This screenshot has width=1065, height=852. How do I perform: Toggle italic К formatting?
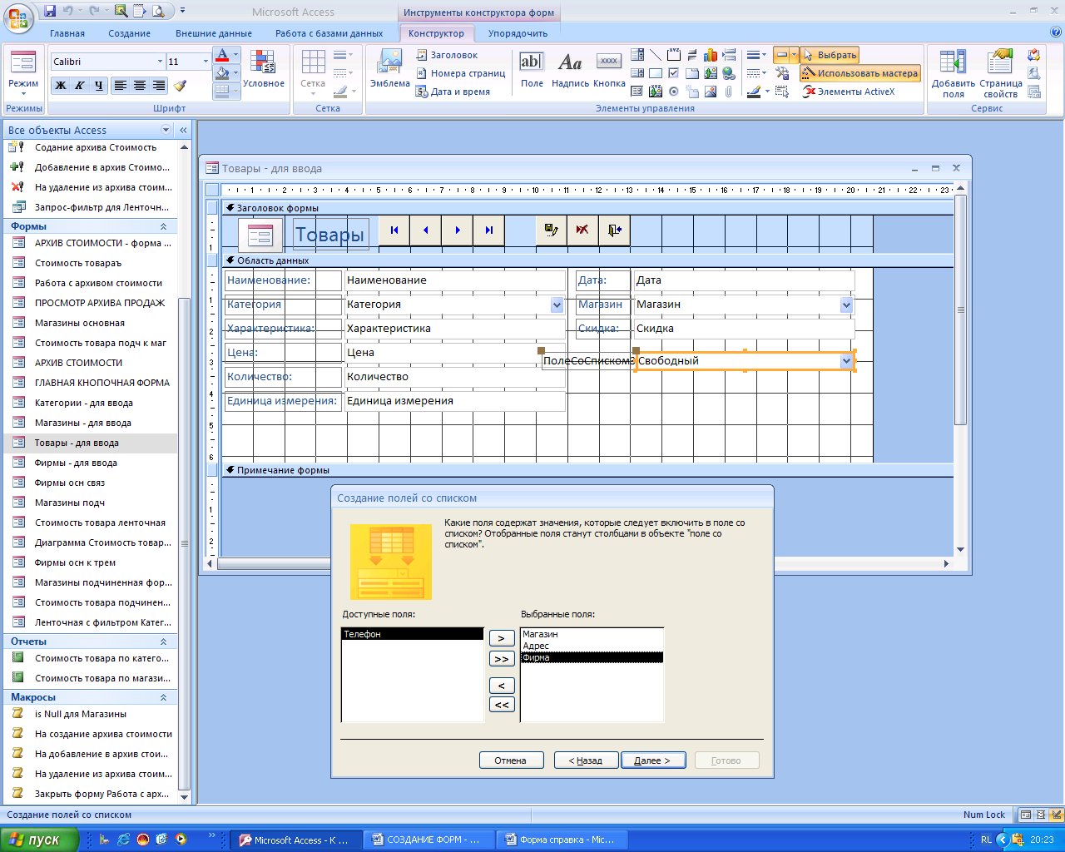click(79, 85)
